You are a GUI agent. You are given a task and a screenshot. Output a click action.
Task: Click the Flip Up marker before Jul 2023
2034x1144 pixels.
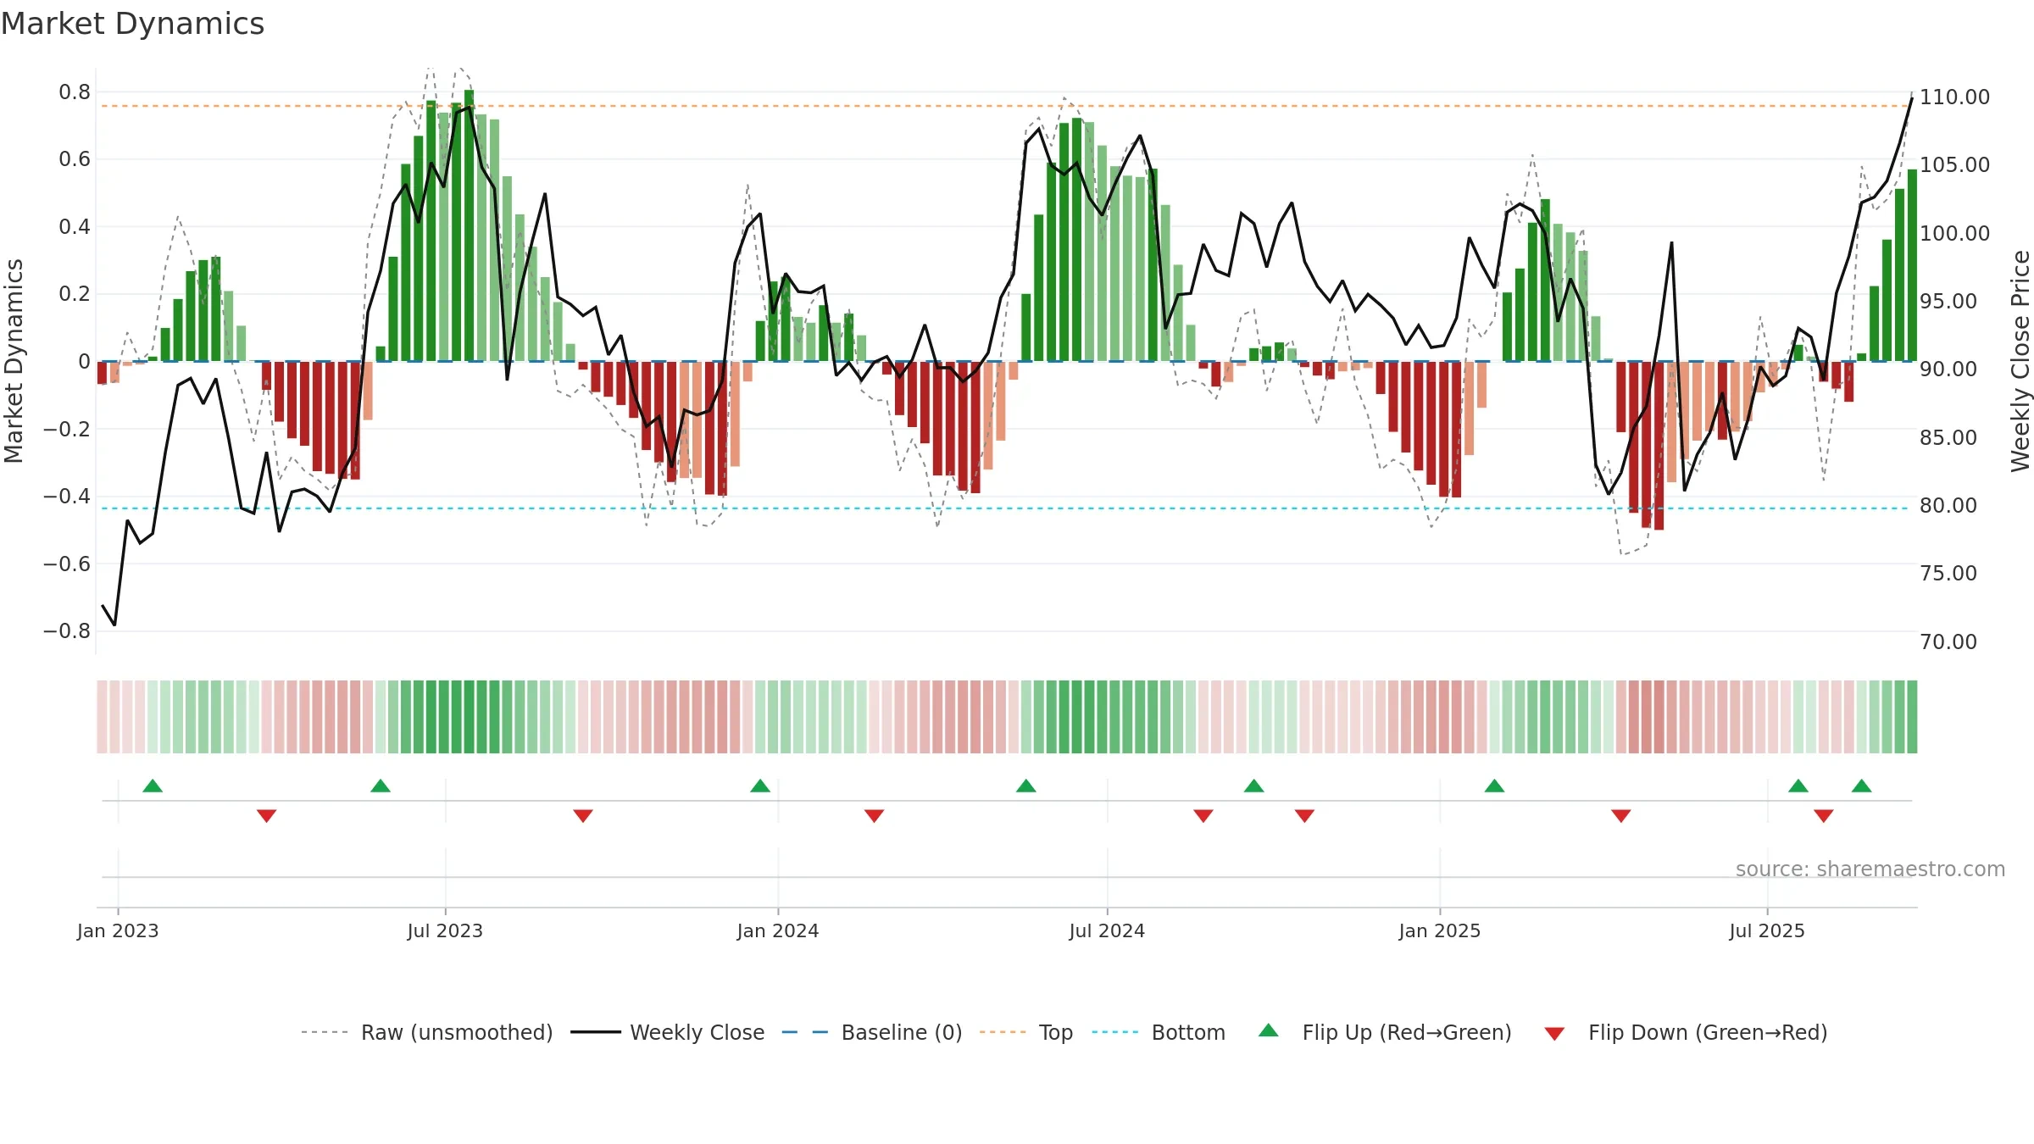pos(381,786)
